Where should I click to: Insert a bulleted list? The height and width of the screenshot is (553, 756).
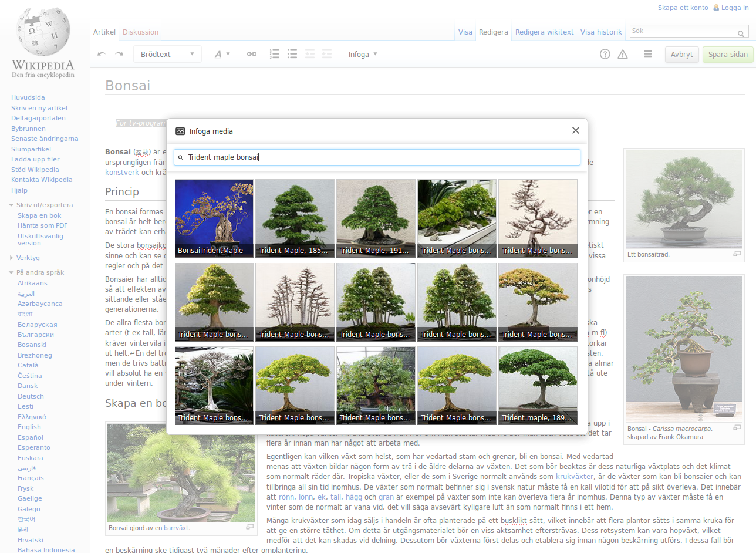point(292,54)
